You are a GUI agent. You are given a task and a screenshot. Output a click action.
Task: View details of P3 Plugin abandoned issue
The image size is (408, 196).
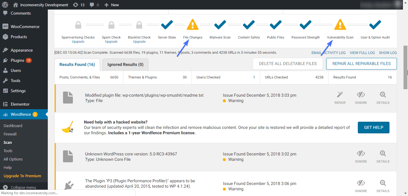tap(383, 186)
